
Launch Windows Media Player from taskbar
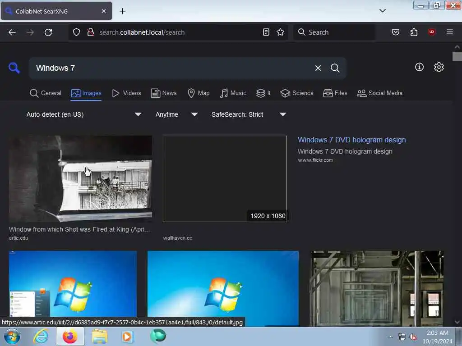(128, 337)
